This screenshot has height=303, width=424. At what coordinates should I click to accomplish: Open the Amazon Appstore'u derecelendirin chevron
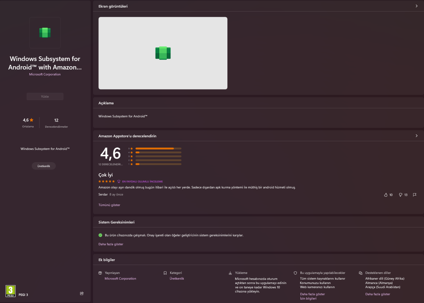click(x=416, y=136)
